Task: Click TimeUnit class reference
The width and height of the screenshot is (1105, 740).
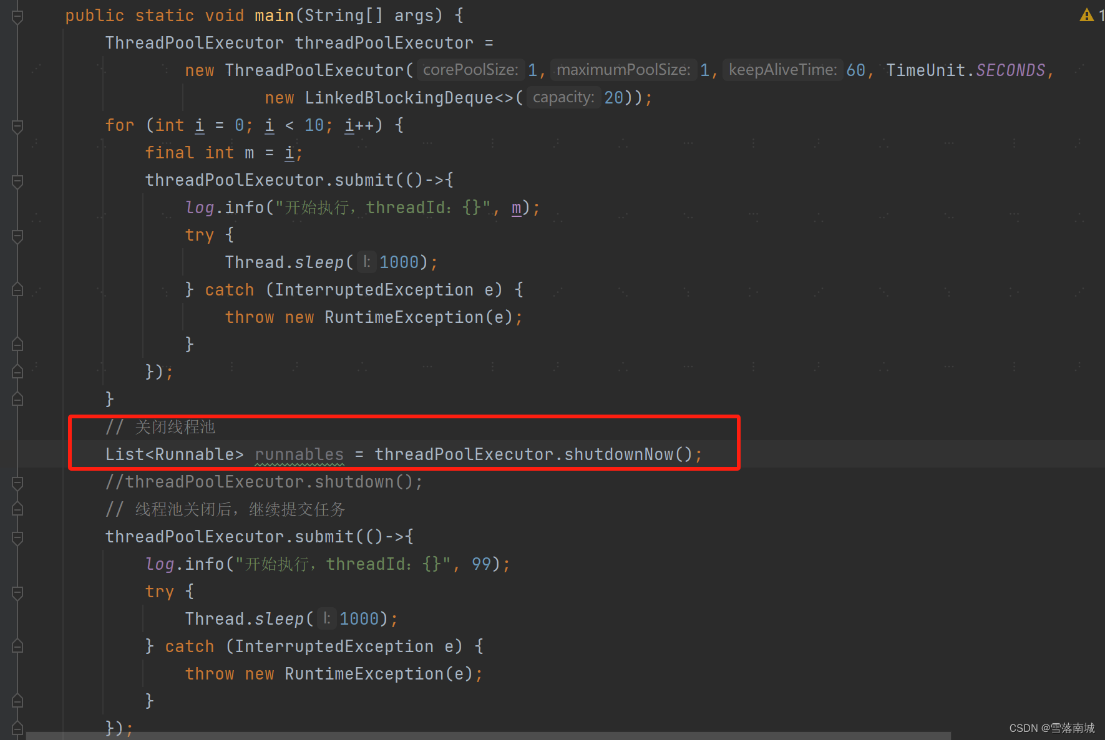Action: pyautogui.click(x=925, y=70)
